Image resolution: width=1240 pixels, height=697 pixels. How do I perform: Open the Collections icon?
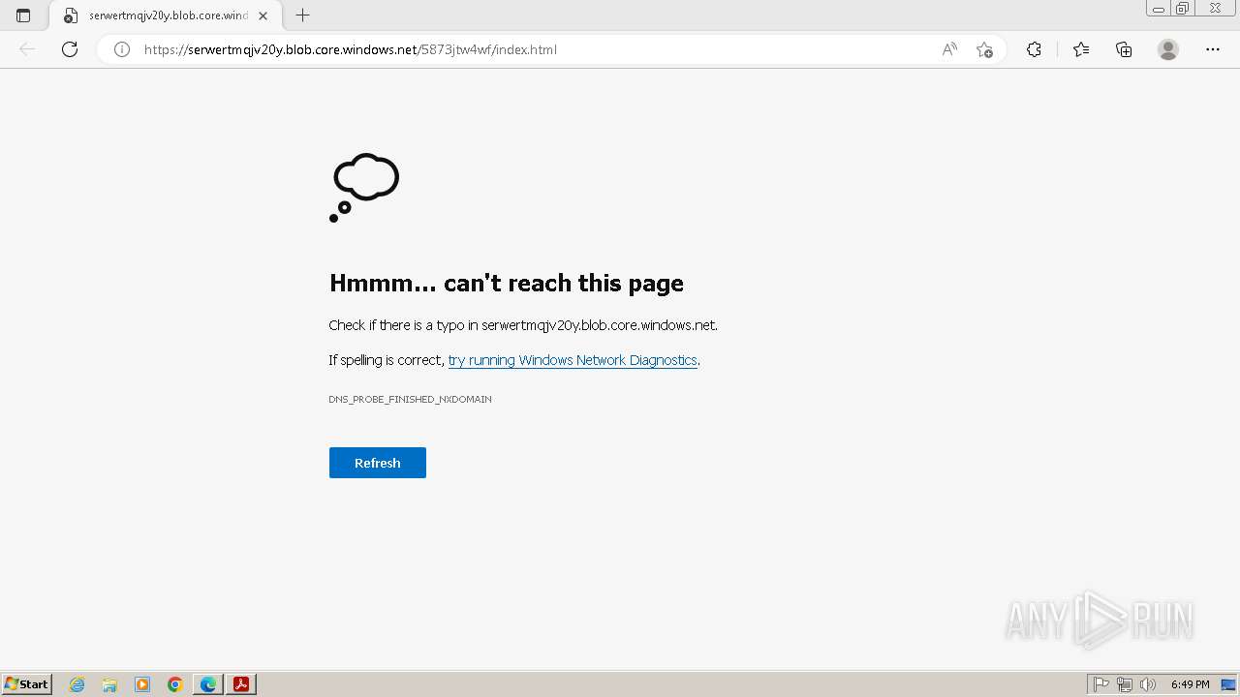(x=1124, y=49)
